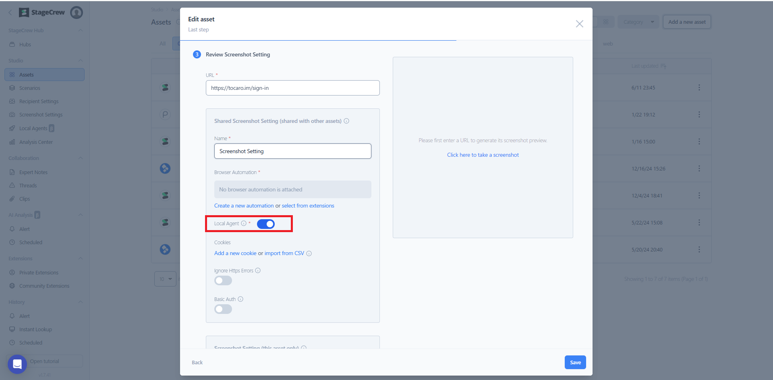Click the Ignore Https Errors info icon
773x380 pixels.
coord(258,271)
